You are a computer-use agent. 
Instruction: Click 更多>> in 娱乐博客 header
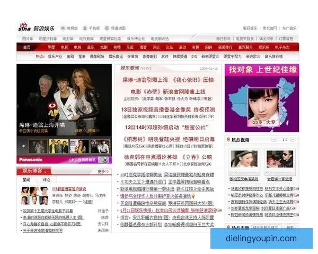coord(103,171)
